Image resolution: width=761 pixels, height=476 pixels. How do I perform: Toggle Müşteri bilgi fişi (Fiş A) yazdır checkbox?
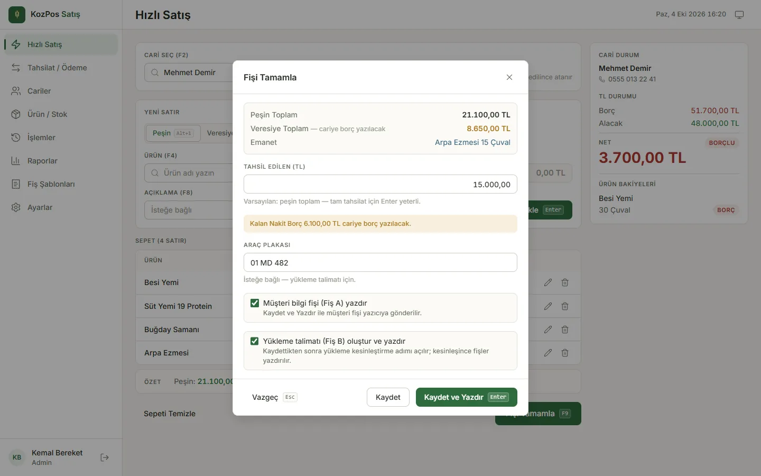(x=255, y=303)
